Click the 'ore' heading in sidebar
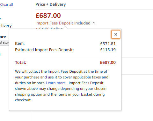The image size is (153, 121). coord(3,37)
